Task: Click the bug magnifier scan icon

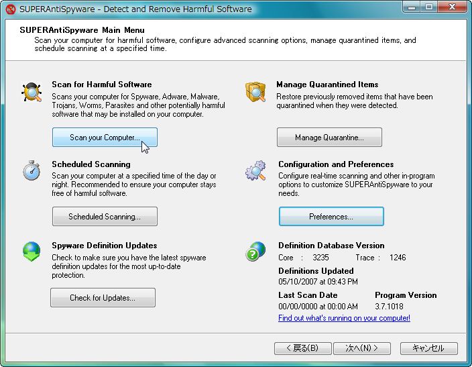Action: click(32, 92)
